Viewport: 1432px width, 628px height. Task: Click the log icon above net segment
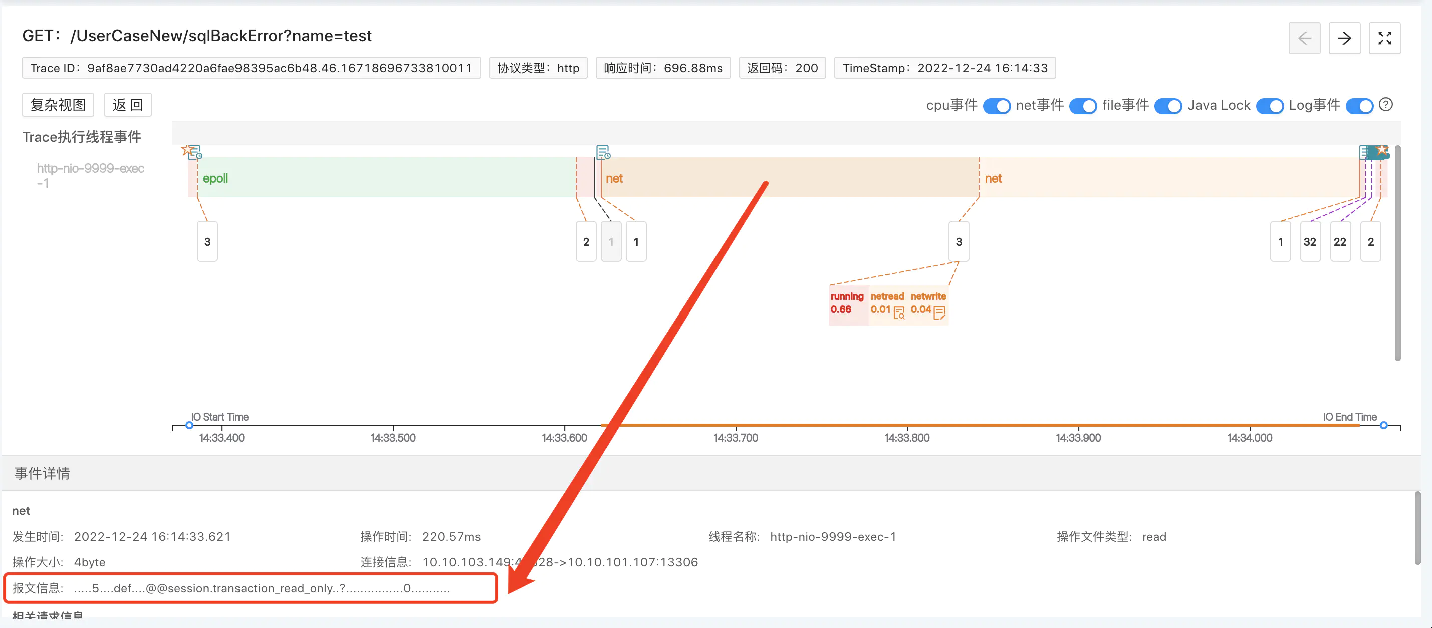coord(603,152)
